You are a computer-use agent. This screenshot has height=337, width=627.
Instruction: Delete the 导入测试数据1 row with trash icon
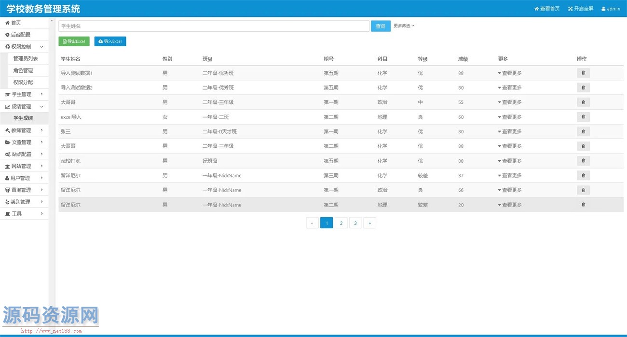click(x=583, y=73)
